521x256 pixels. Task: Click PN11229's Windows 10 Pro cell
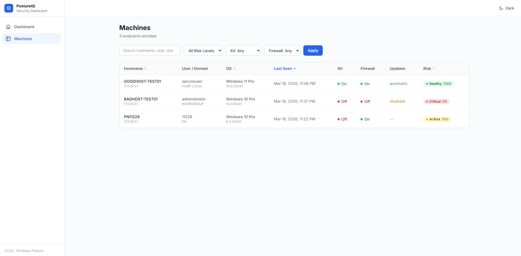[240, 117]
